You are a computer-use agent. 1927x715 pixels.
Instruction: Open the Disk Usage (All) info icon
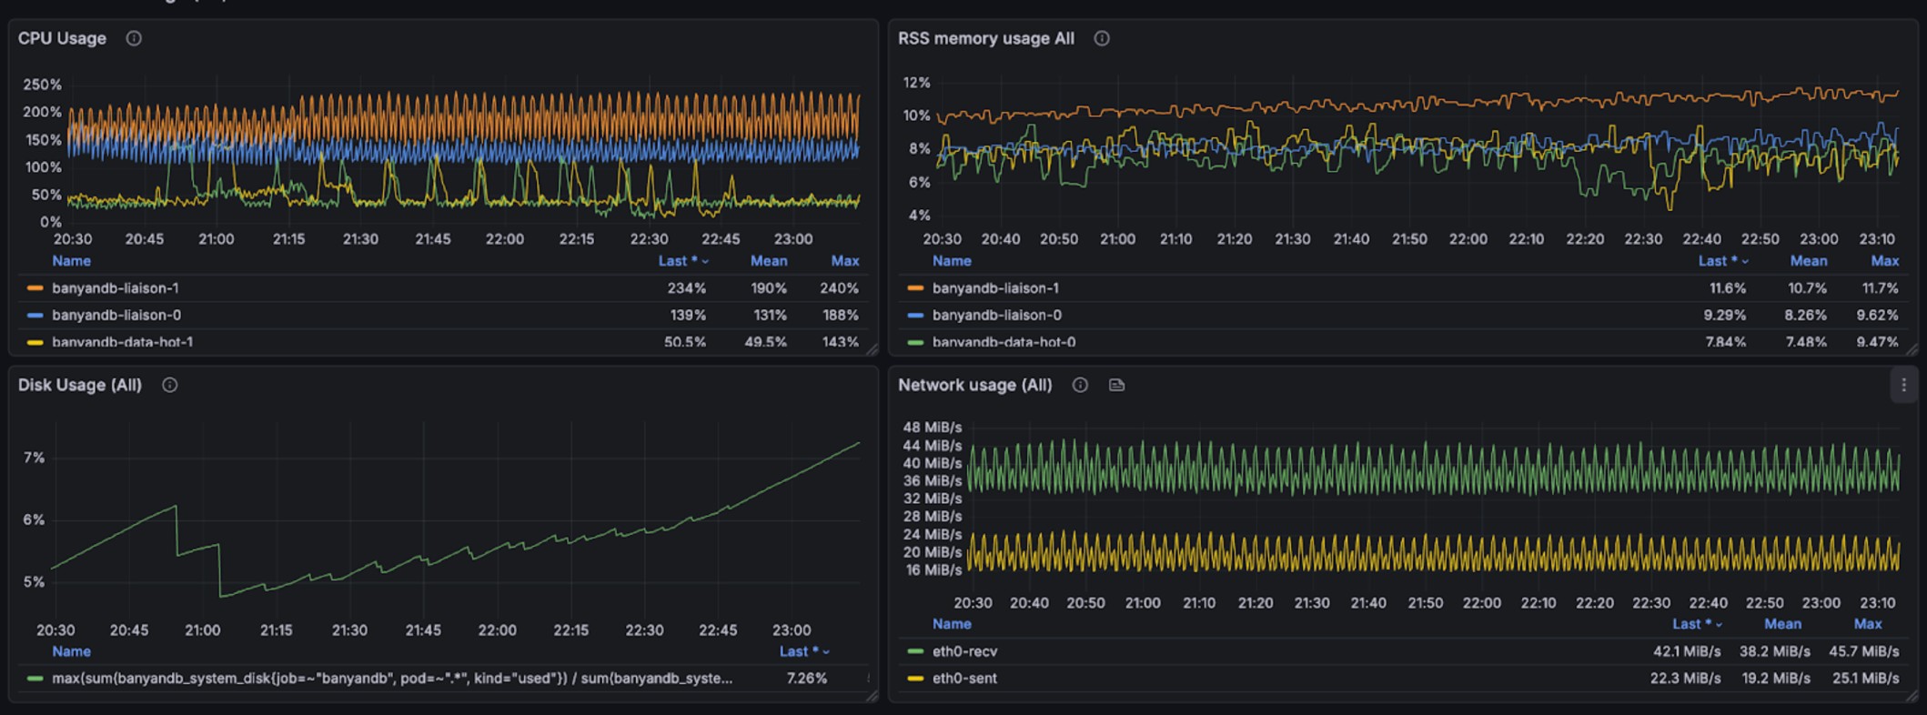(x=169, y=385)
